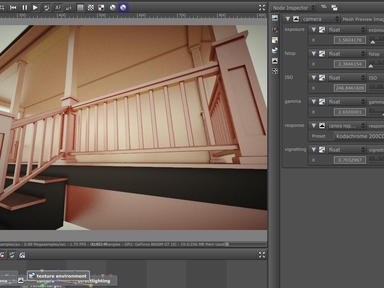Collapse the fstop float section
Image resolution: width=384 pixels, height=288 pixels.
click(314, 54)
